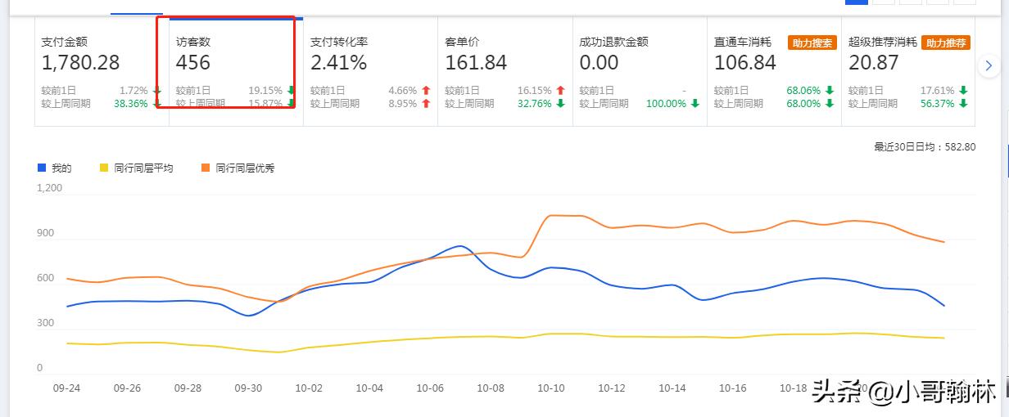Select the 直通车消耗 metric card
The image size is (1009, 417).
point(773,73)
